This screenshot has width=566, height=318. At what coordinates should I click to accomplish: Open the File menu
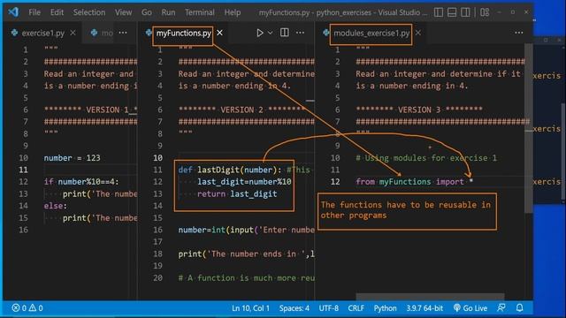click(34, 12)
